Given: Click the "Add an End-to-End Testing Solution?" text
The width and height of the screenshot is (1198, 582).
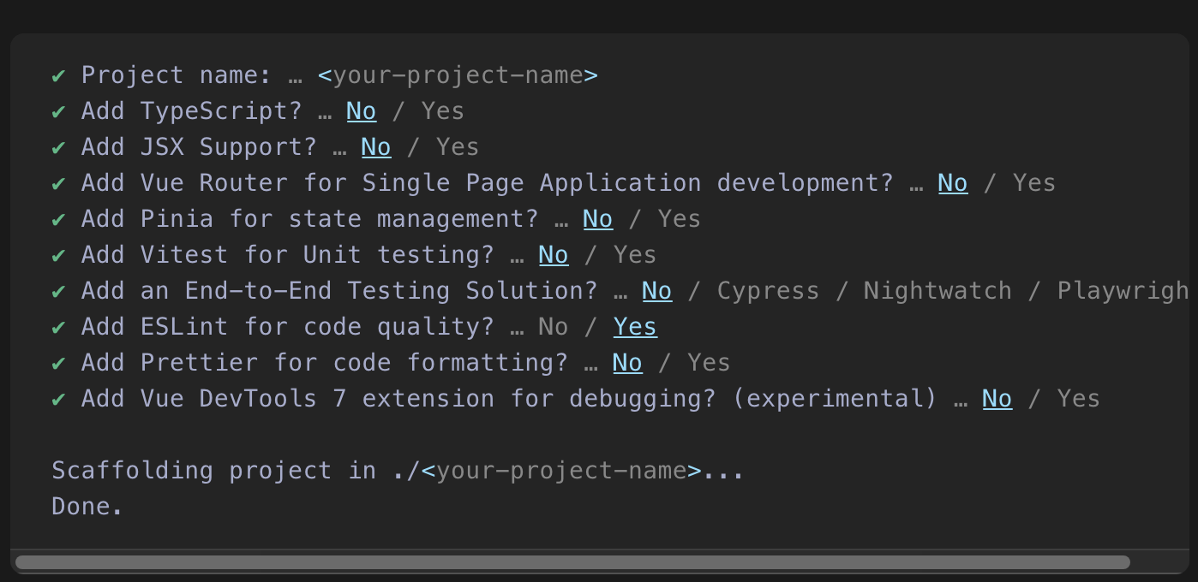Looking at the screenshot, I should tap(340, 291).
